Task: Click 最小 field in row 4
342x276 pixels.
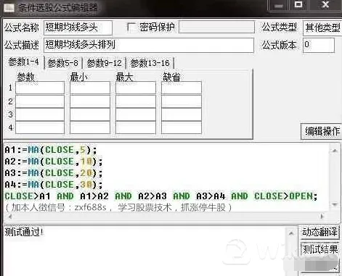Action: pyautogui.click(x=90, y=127)
